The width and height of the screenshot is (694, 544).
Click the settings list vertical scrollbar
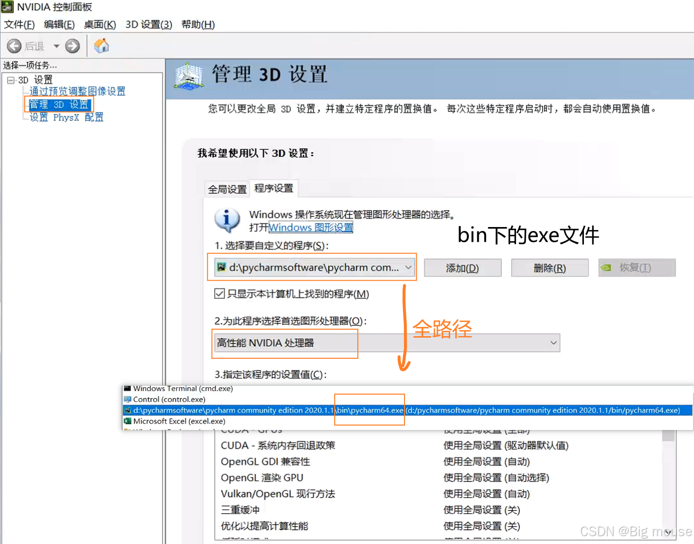tap(668, 484)
